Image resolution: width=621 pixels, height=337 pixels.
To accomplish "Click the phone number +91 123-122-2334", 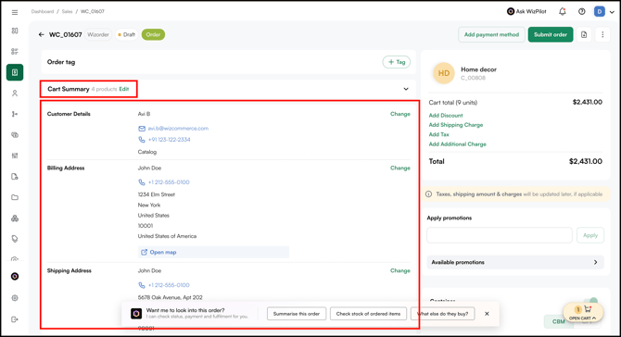I will (x=169, y=140).
